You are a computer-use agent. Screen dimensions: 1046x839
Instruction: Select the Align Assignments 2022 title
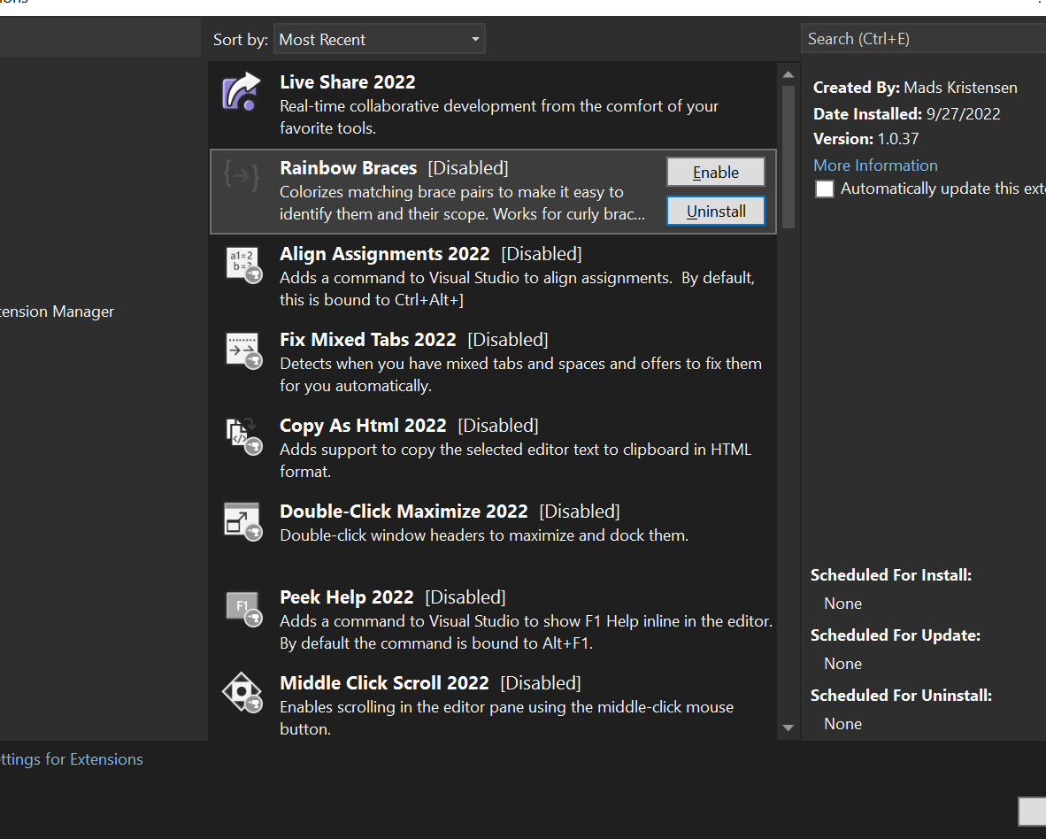(x=385, y=254)
